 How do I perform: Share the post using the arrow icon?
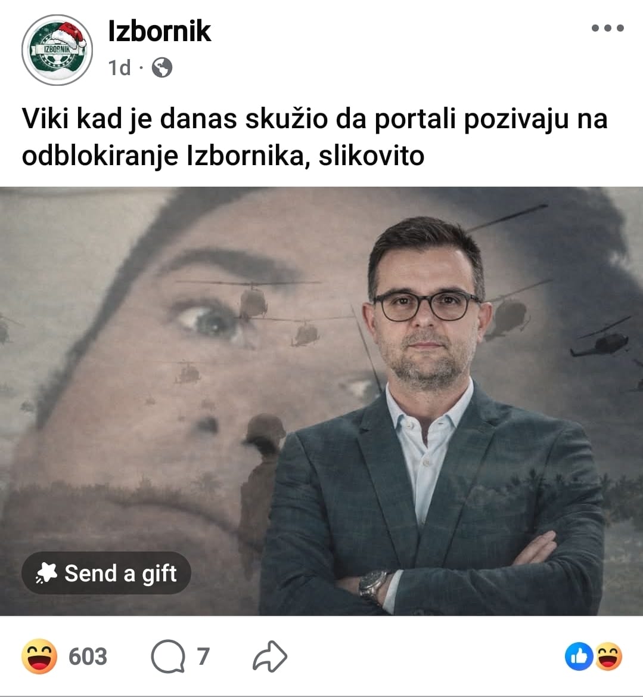click(270, 656)
